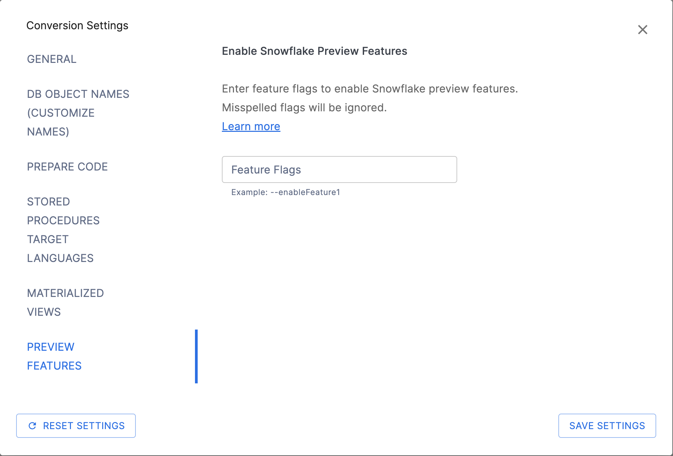Open the GENERAL settings section

52,59
